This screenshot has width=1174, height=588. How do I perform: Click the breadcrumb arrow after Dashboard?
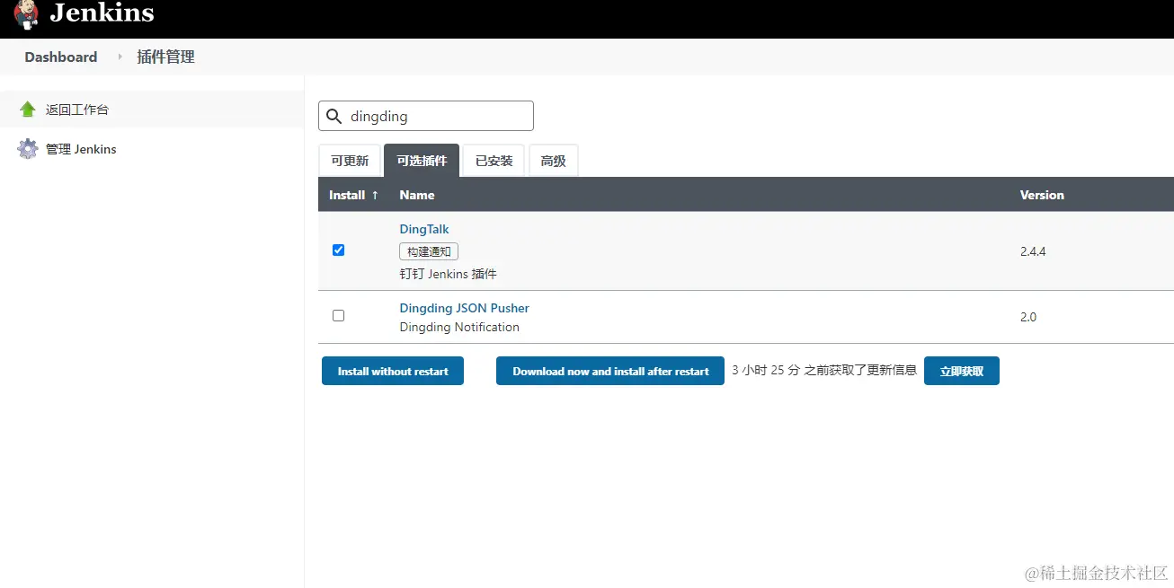click(x=120, y=57)
